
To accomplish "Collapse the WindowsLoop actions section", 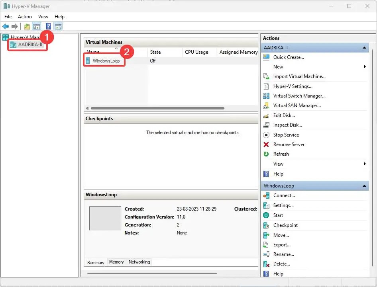I will click(364, 185).
